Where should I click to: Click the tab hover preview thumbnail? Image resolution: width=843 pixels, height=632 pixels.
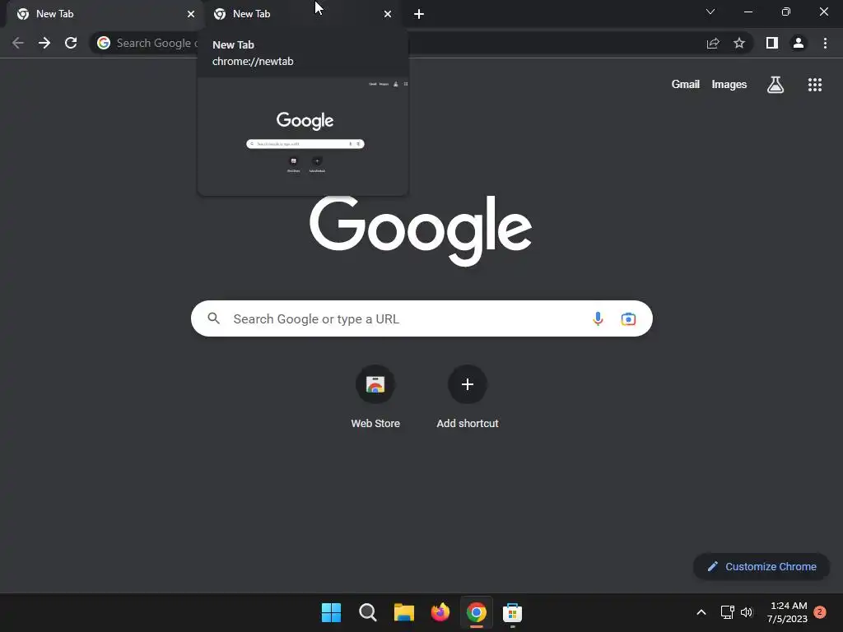(303, 137)
